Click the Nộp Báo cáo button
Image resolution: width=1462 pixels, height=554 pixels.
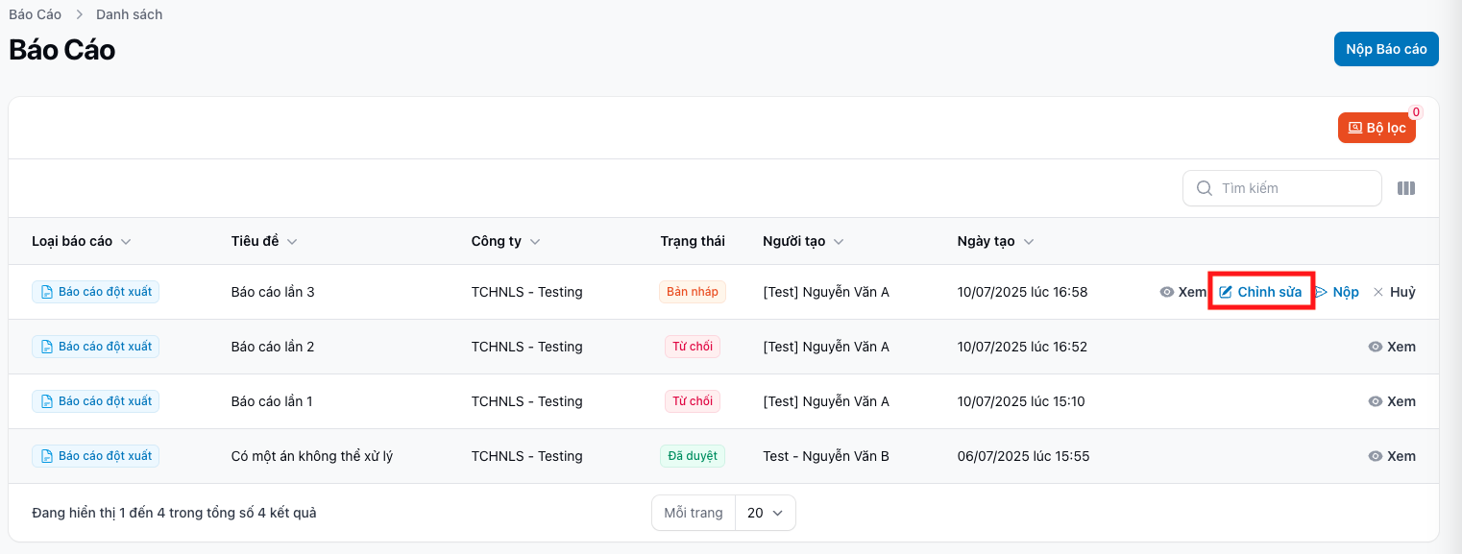[x=1385, y=49]
